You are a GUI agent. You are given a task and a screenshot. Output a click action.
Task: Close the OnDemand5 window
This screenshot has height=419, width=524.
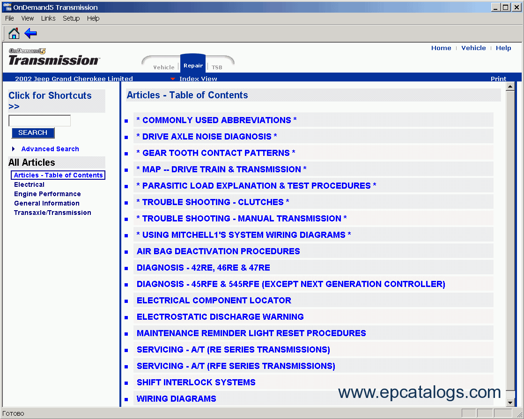(x=517, y=7)
